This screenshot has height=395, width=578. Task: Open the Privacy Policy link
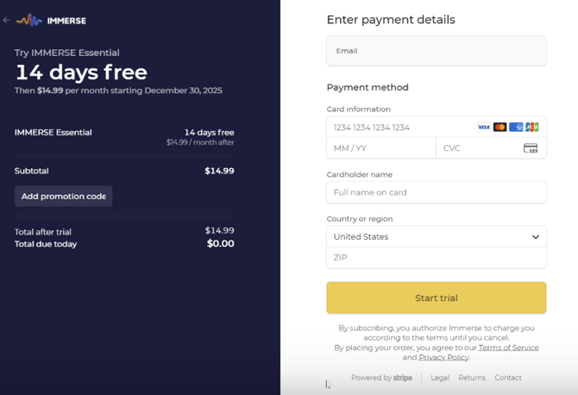[x=444, y=357]
